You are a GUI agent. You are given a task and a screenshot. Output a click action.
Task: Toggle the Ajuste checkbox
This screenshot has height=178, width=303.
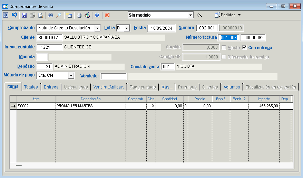[224, 47]
